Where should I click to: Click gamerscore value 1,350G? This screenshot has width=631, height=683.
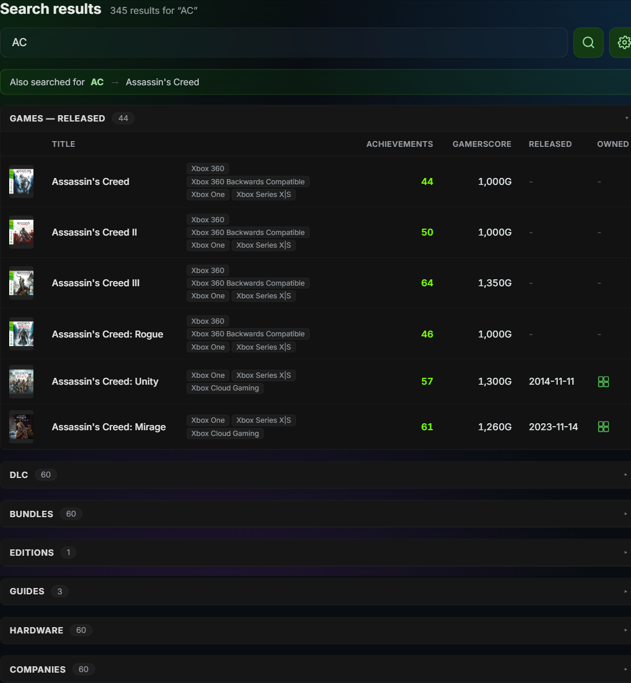494,283
